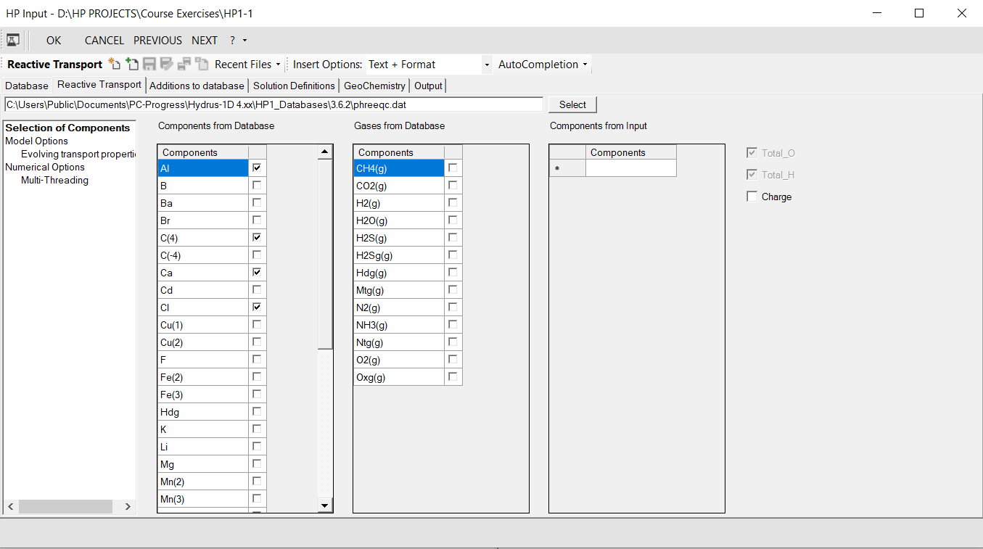
Task: Open the AutoCompletion dropdown
Action: point(543,65)
